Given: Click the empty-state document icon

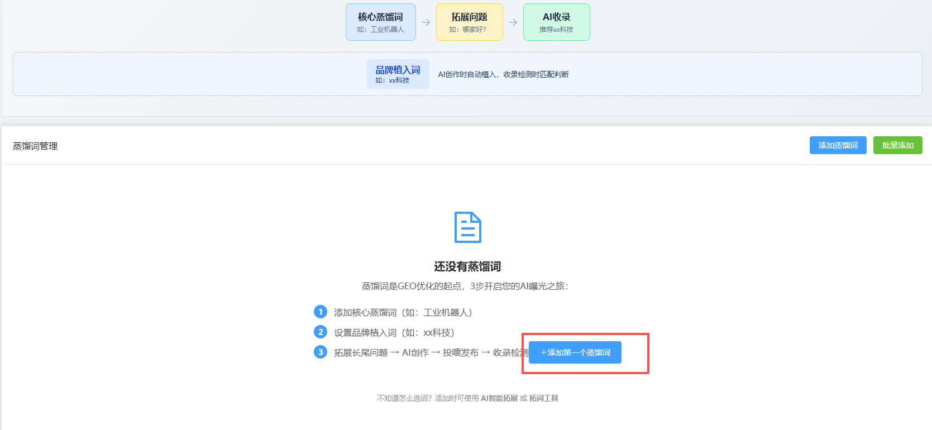Looking at the screenshot, I should tap(468, 227).
